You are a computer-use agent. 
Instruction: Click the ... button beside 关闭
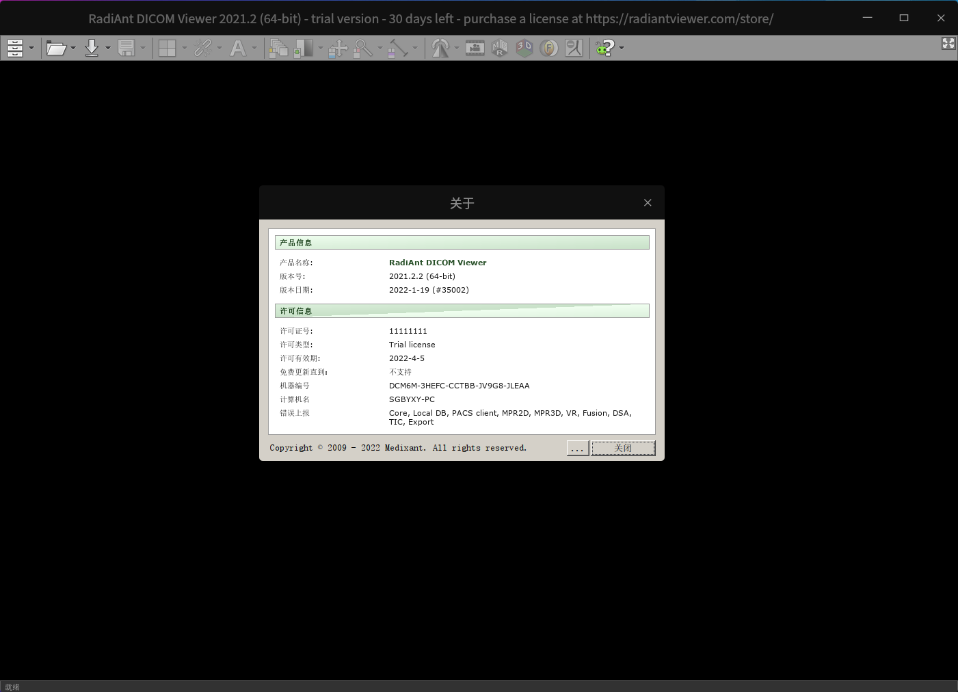578,448
